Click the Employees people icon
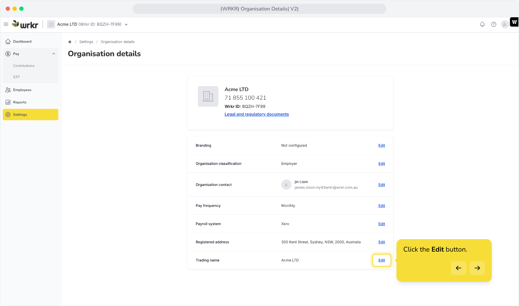The height and width of the screenshot is (306, 519). (x=8, y=90)
